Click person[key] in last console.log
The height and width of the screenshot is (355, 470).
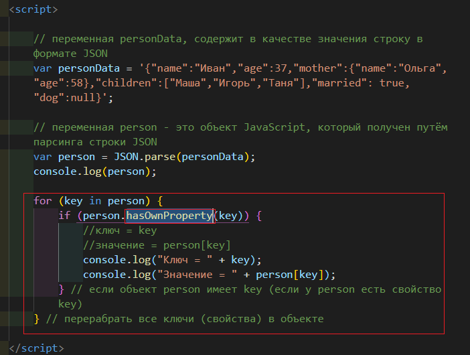[x=290, y=275]
